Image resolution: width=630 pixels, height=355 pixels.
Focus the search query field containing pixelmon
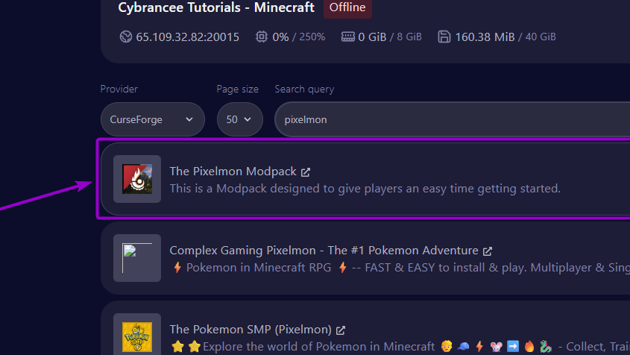click(452, 119)
